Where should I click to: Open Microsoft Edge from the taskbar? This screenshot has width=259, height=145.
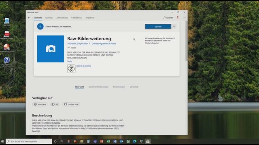(135, 141)
